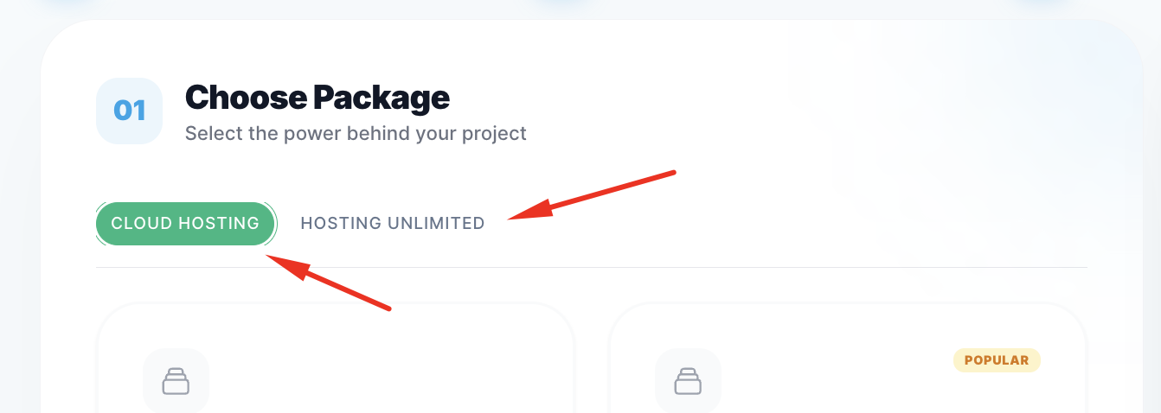Click the divider line below the hosting tabs
Viewport: 1161px width, 413px height.
(592, 268)
